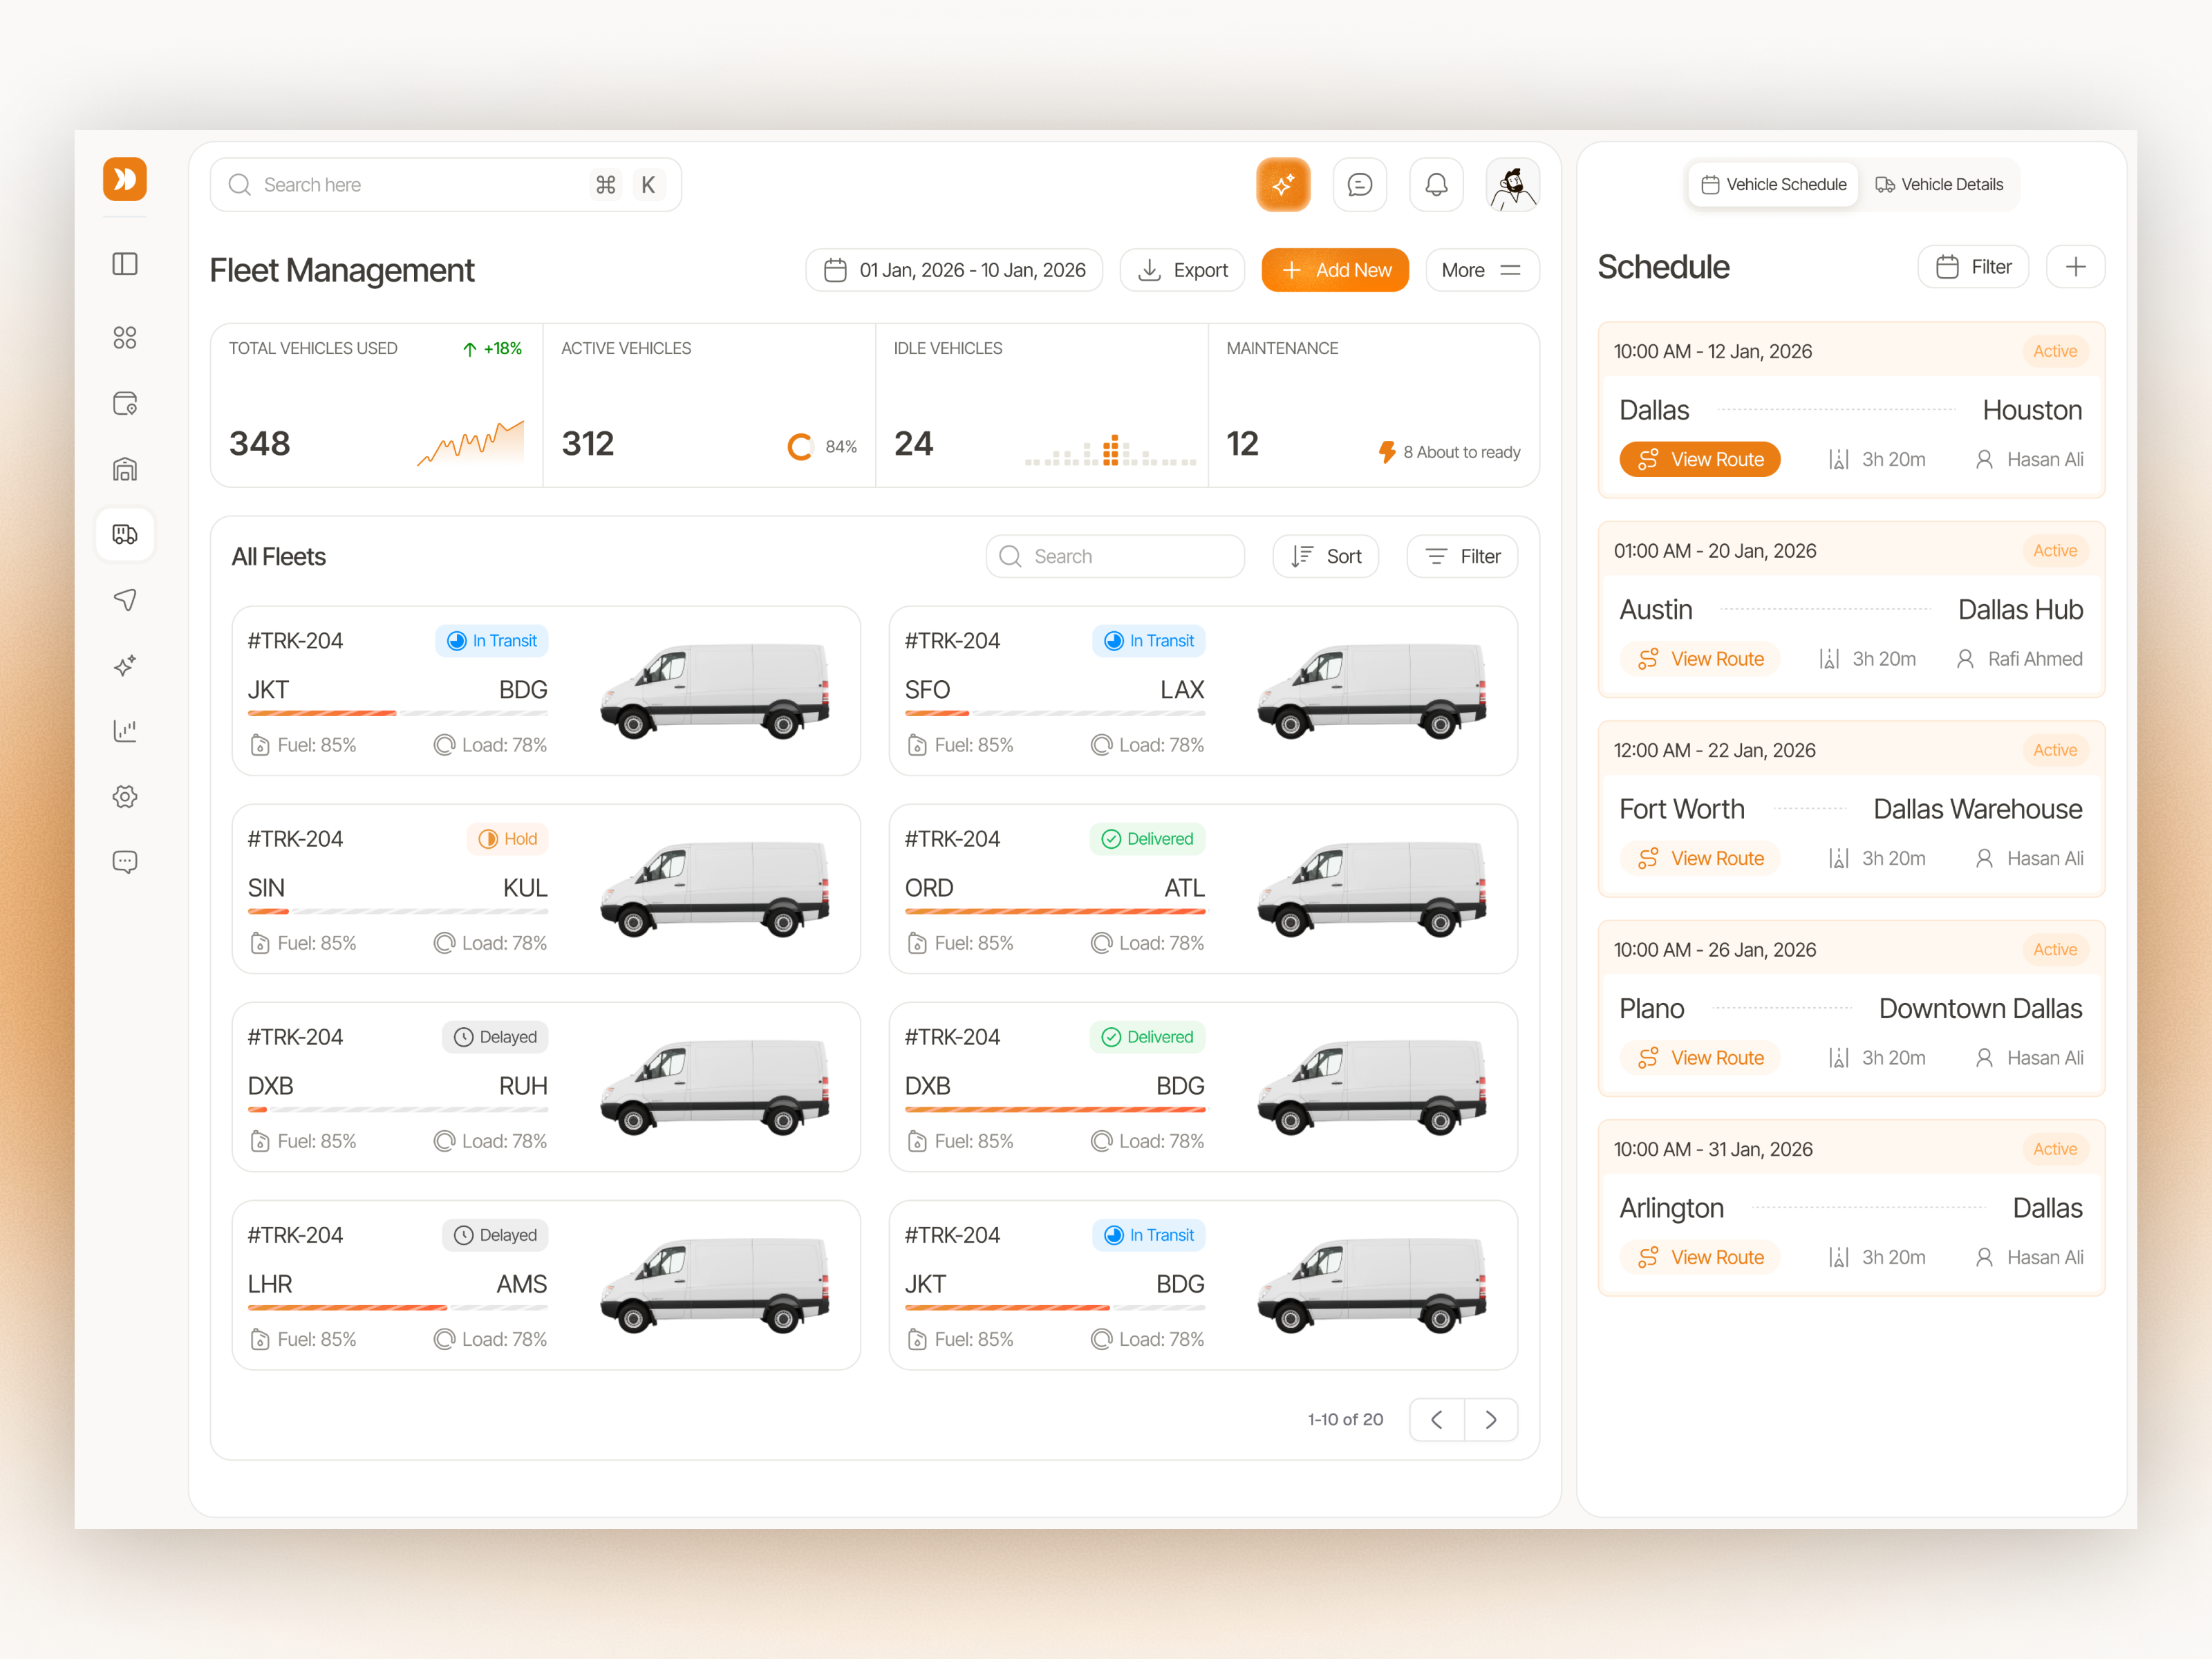
Task: Click '8 About to ready' maintenance text
Action: pyautogui.click(x=1462, y=453)
